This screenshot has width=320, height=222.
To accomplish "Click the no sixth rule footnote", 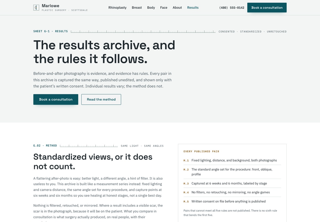I will coord(231,213).
